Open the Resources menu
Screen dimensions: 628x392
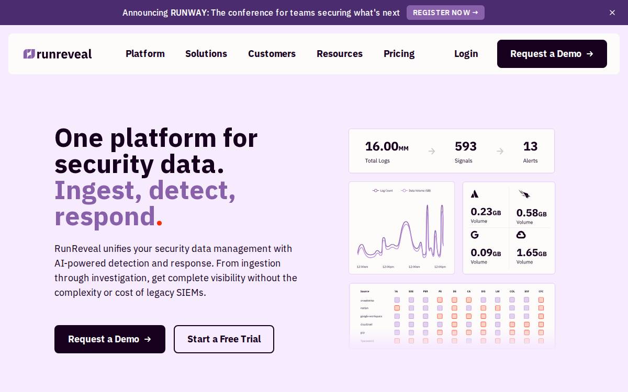click(340, 54)
